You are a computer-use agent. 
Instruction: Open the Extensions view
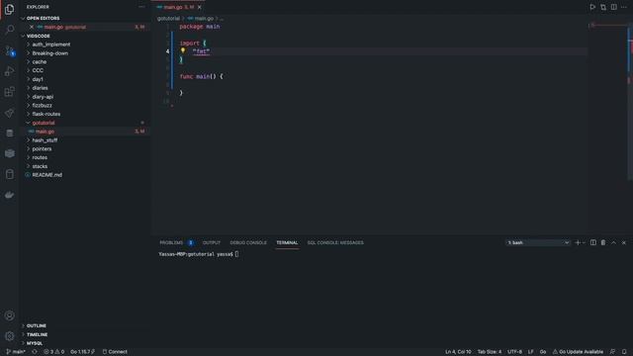[x=9, y=92]
